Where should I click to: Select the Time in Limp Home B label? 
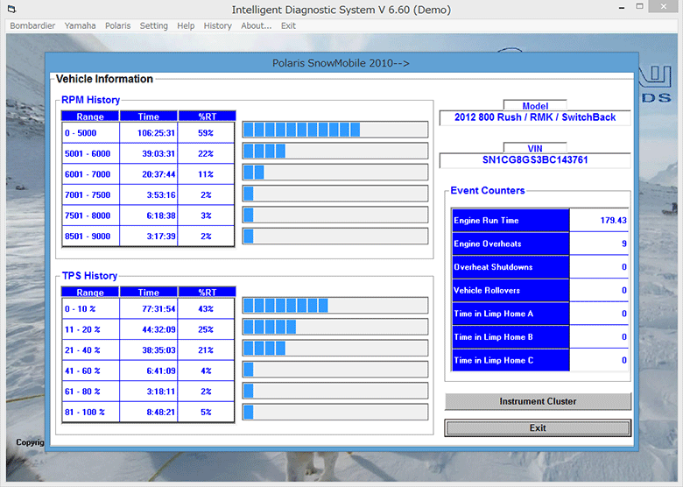pyautogui.click(x=510, y=337)
